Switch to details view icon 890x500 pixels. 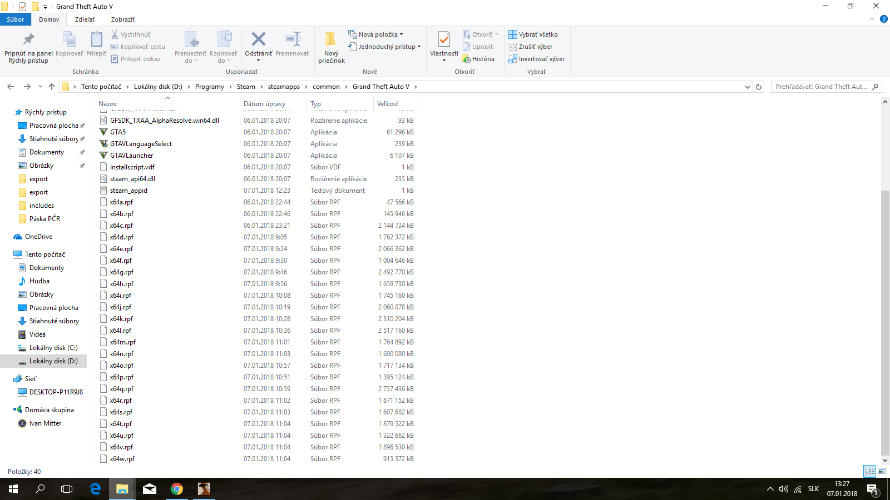tap(869, 471)
